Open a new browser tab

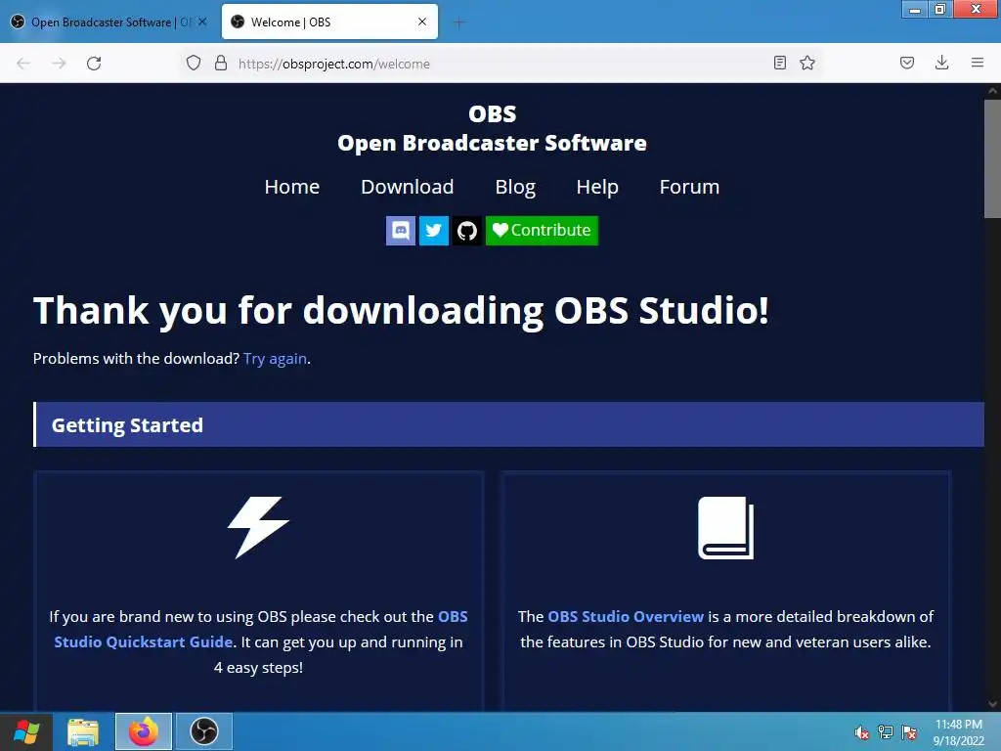click(x=459, y=22)
